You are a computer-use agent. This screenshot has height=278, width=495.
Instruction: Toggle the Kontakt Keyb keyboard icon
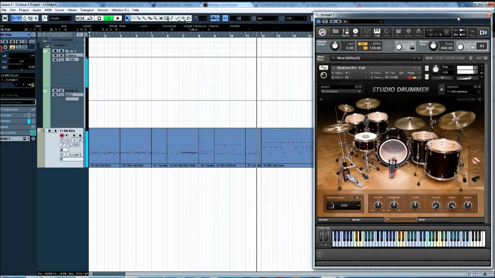tap(377, 32)
